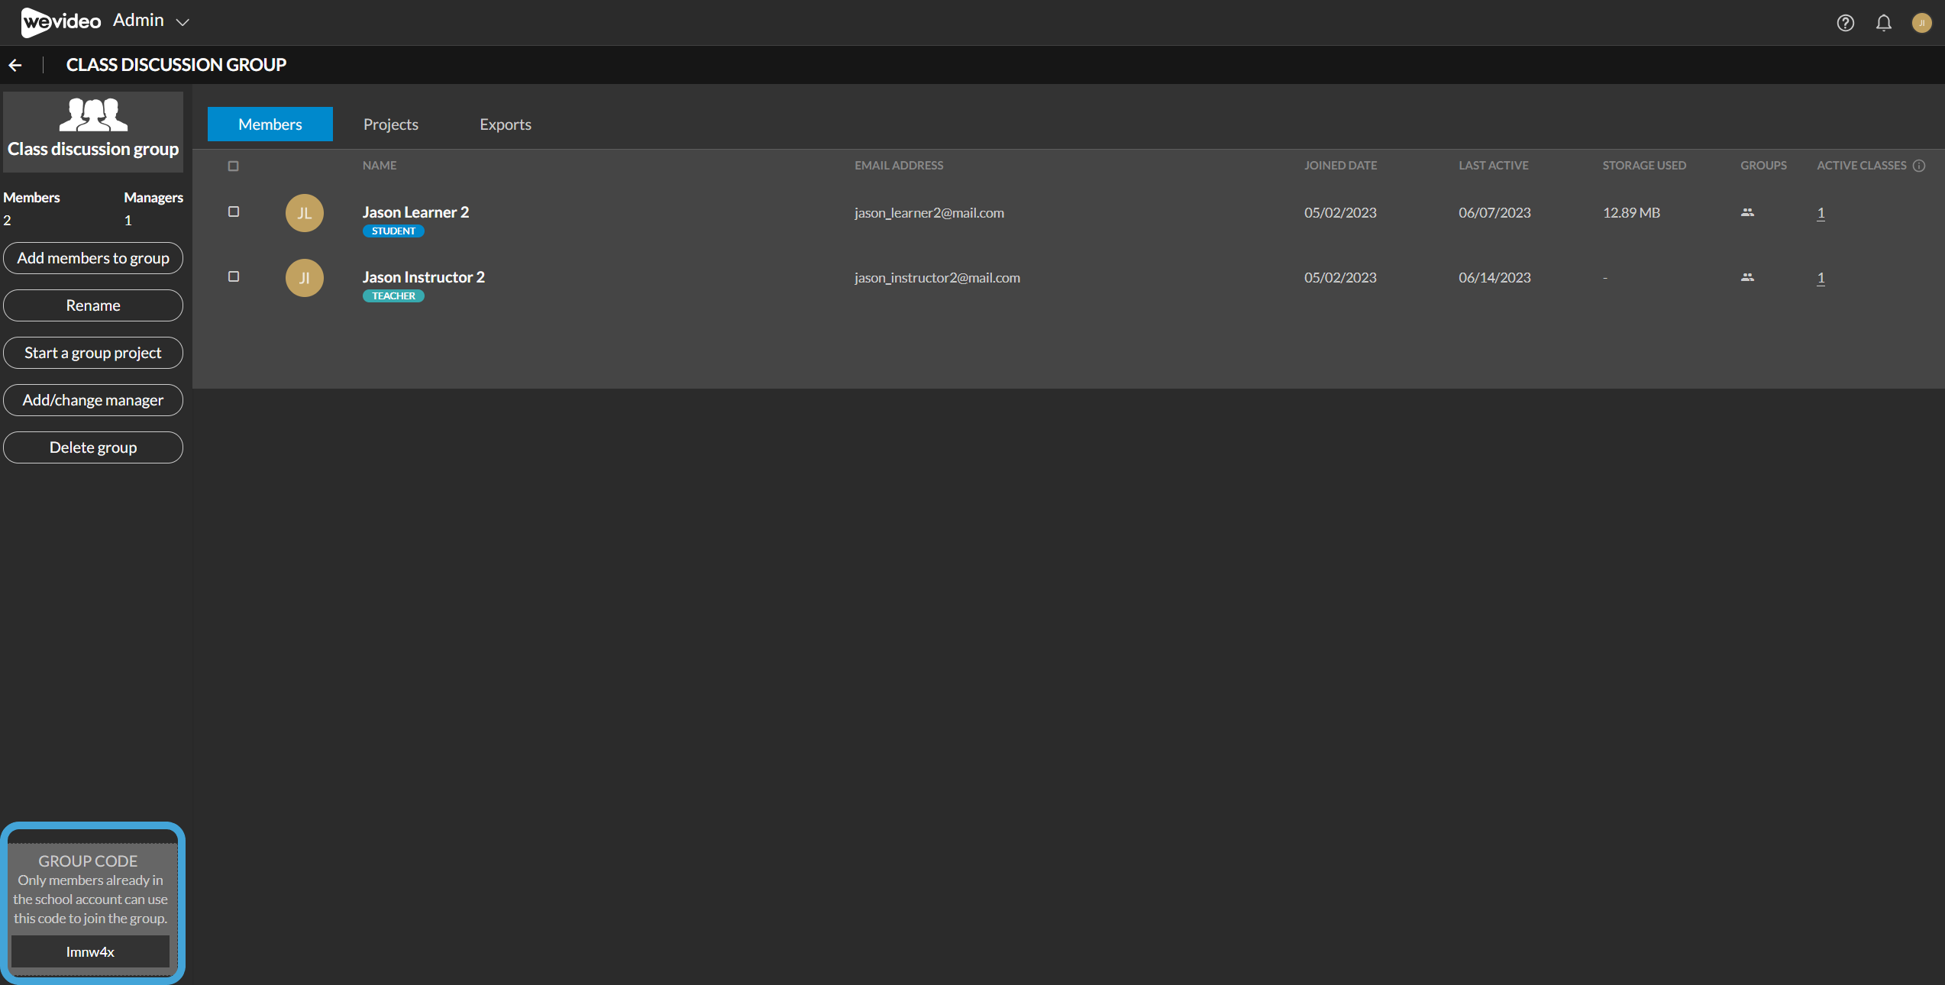Open the notifications bell
The width and height of the screenshot is (1945, 985).
(1883, 23)
